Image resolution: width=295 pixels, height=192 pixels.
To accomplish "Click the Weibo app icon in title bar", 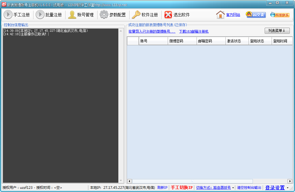I will 4,5.
